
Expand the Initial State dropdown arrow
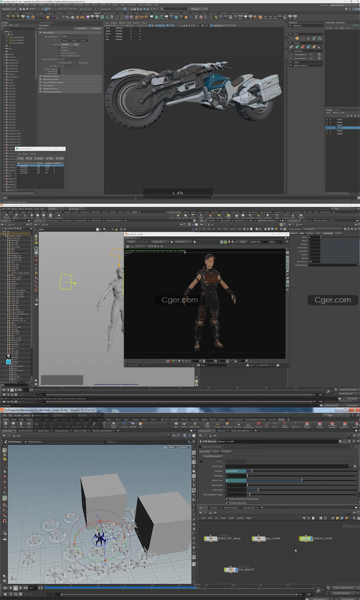point(350,466)
